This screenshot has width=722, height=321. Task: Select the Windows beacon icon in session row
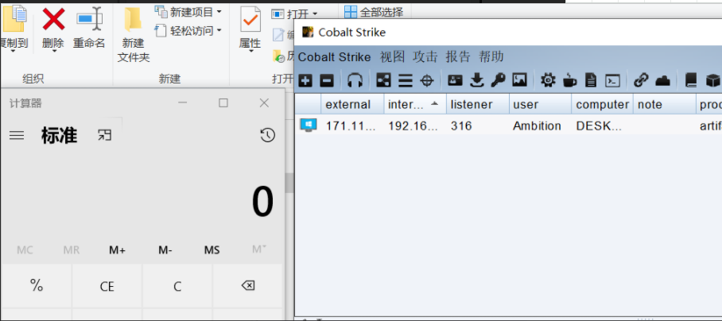coord(308,125)
